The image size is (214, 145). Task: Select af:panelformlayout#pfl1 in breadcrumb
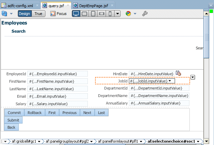(x=118, y=142)
